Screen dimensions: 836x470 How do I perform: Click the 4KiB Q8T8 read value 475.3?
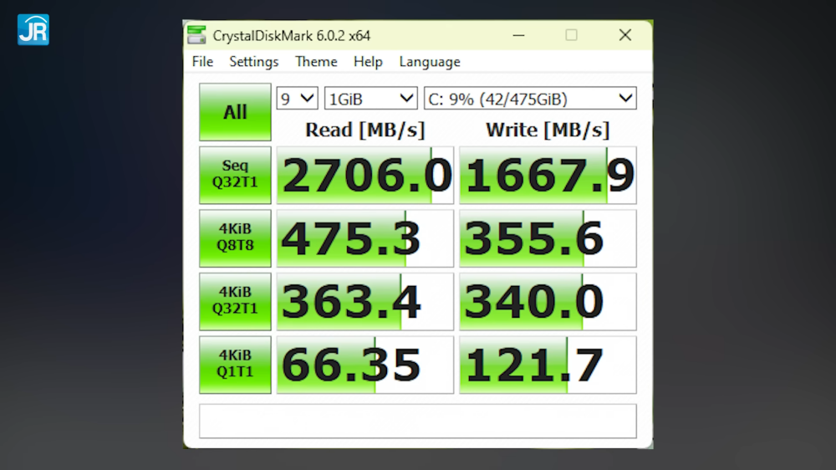click(365, 238)
